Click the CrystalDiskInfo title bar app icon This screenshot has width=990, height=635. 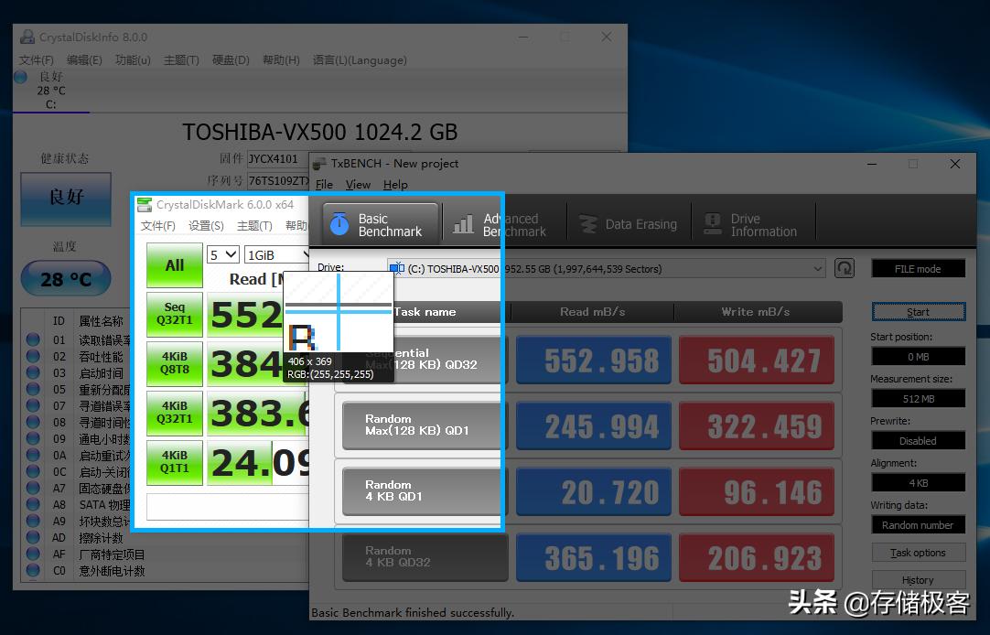(x=27, y=37)
